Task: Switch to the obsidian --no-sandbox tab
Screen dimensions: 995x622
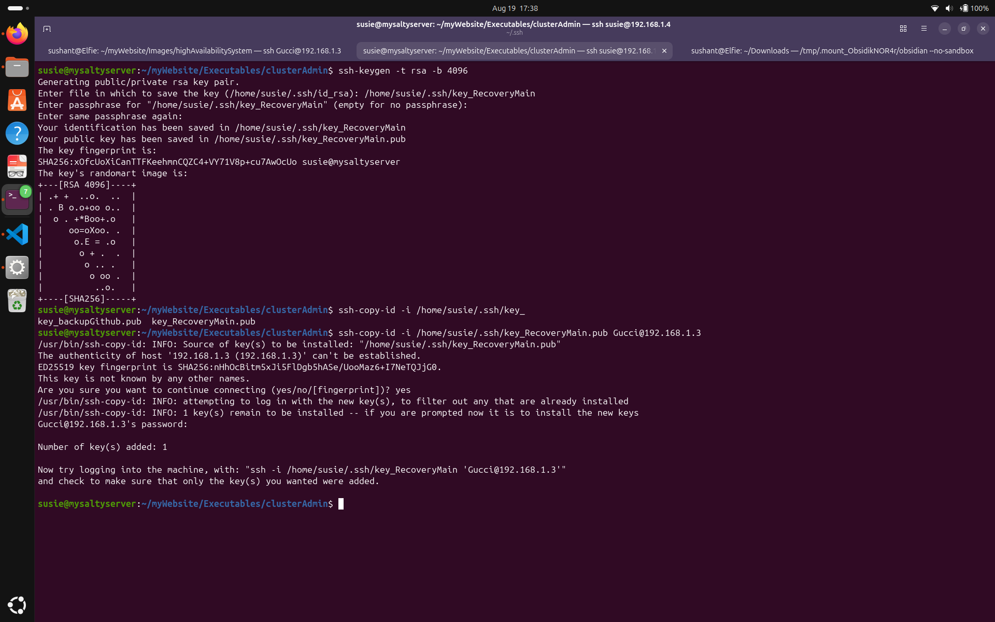Action: pyautogui.click(x=832, y=51)
